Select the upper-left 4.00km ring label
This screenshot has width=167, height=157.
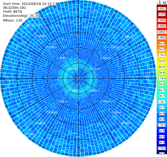pyautogui.click(x=40, y=36)
